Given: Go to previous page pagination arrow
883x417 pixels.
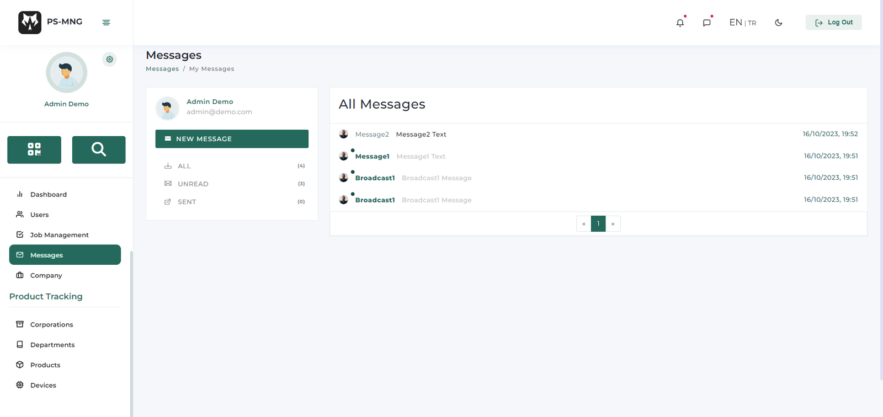Looking at the screenshot, I should pos(583,224).
